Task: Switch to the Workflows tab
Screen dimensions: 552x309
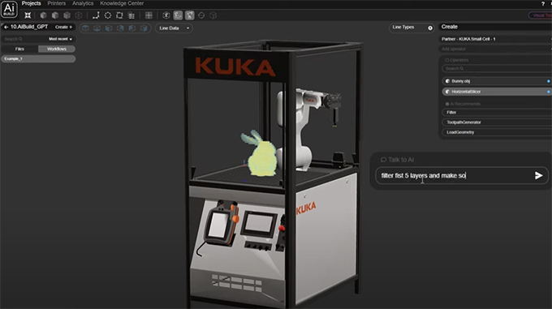Action: pos(57,49)
